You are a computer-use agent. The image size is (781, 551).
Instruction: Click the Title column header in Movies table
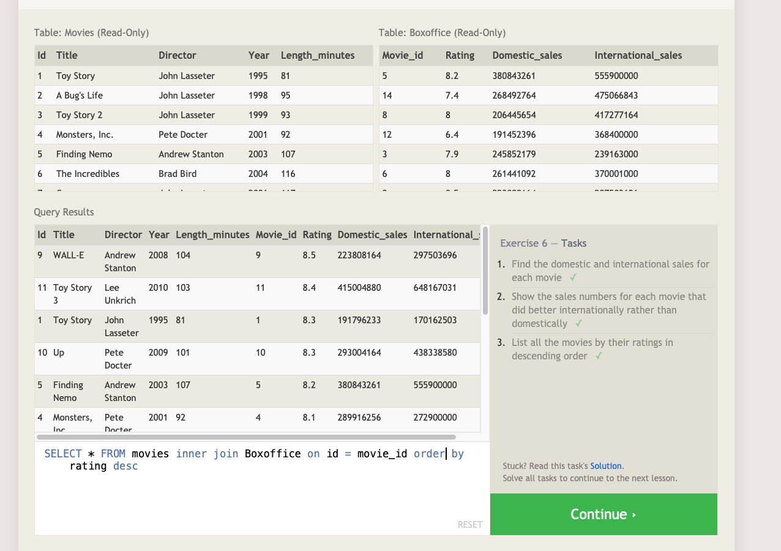coord(67,55)
